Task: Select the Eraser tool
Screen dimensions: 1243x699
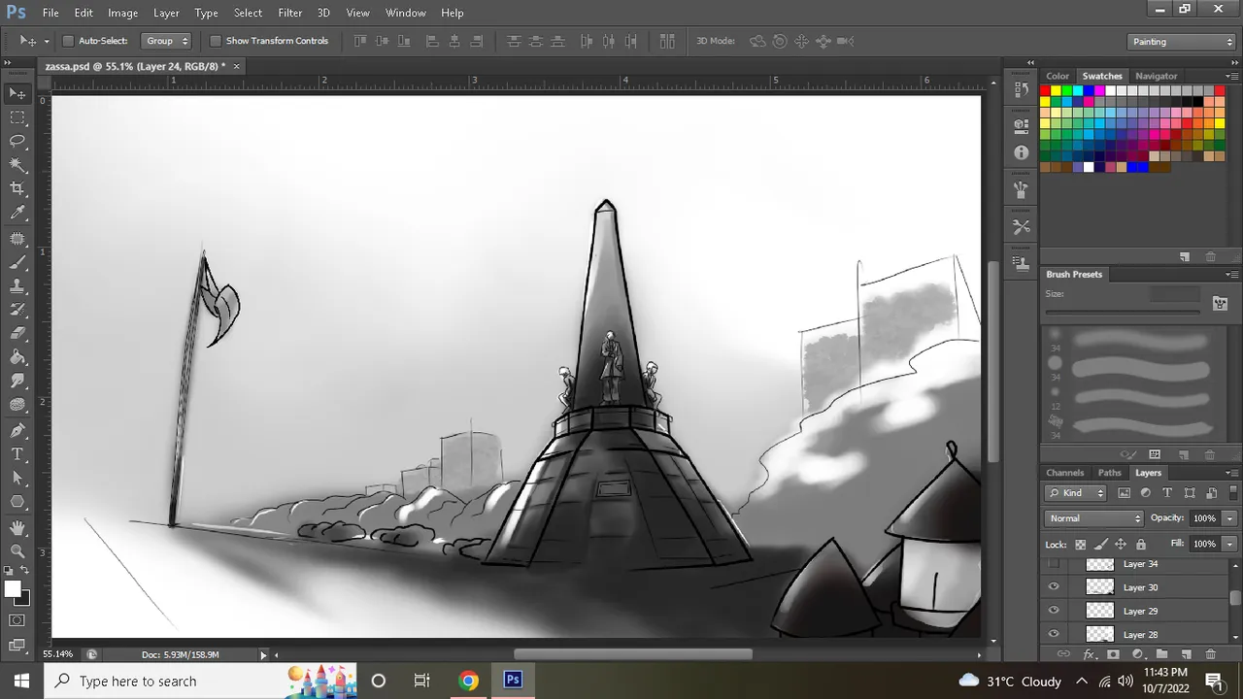Action: point(17,334)
